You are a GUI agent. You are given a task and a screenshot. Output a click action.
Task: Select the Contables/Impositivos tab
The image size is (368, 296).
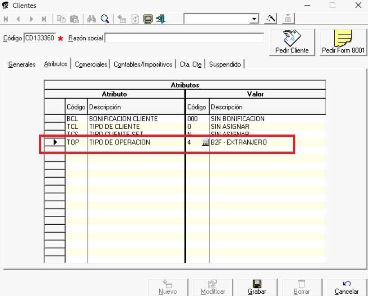[x=143, y=65]
